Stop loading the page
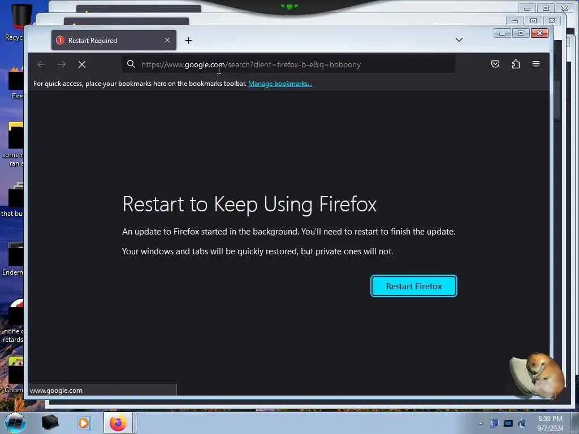This screenshot has width=579, height=434. 82,64
